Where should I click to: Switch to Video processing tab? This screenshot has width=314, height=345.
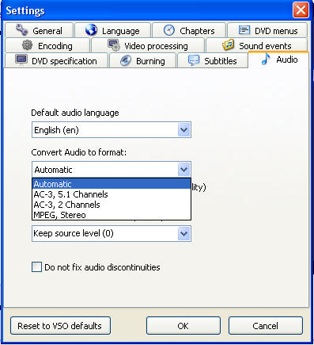(x=148, y=45)
